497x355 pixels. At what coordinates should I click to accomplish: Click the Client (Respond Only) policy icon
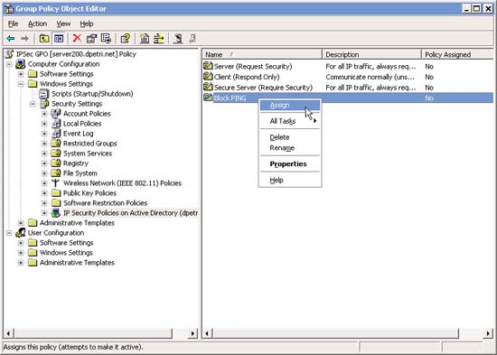pyautogui.click(x=208, y=77)
